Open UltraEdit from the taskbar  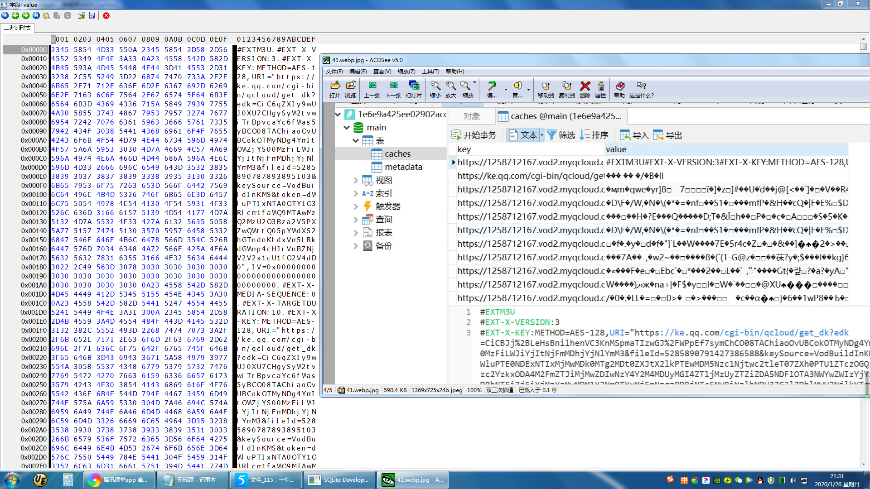[x=40, y=479]
